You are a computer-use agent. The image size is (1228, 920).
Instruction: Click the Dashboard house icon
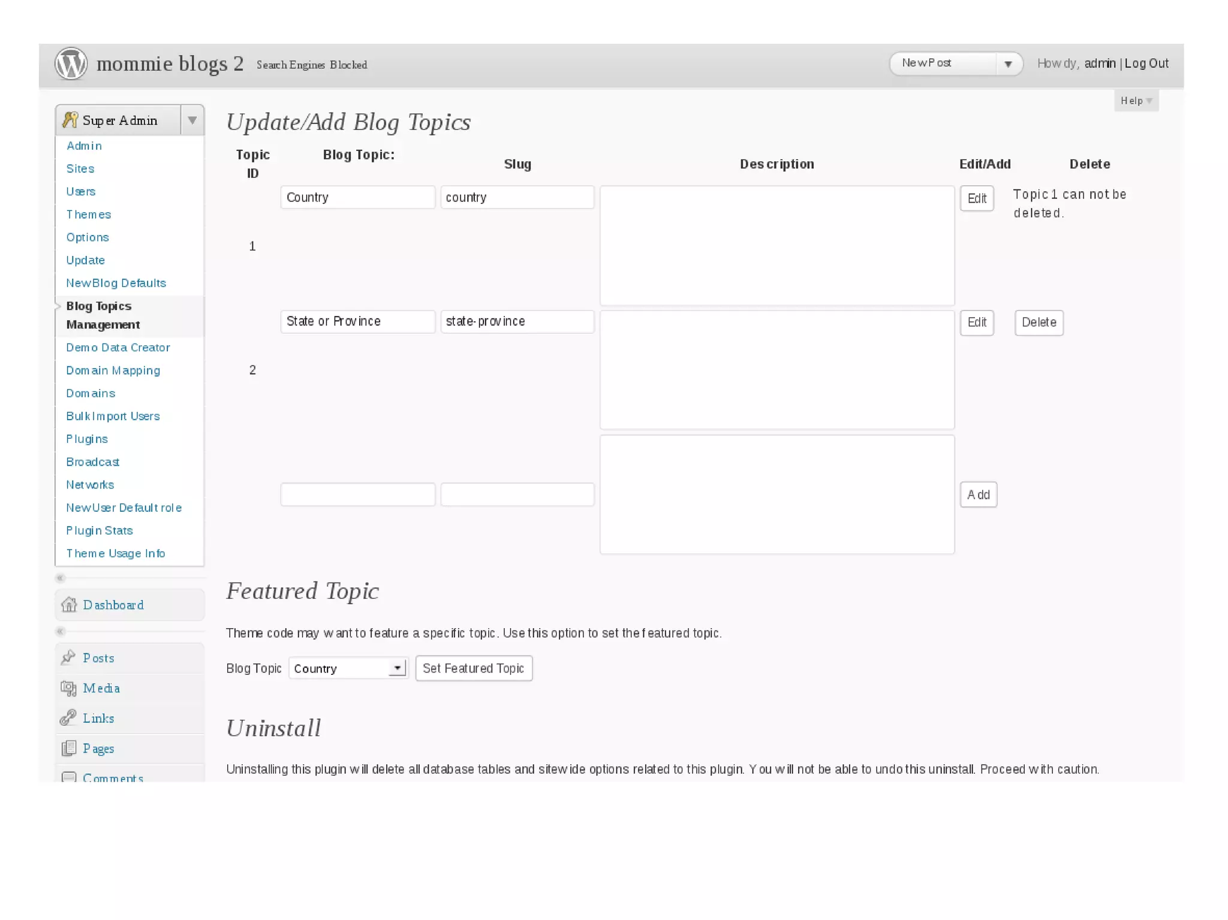click(70, 605)
